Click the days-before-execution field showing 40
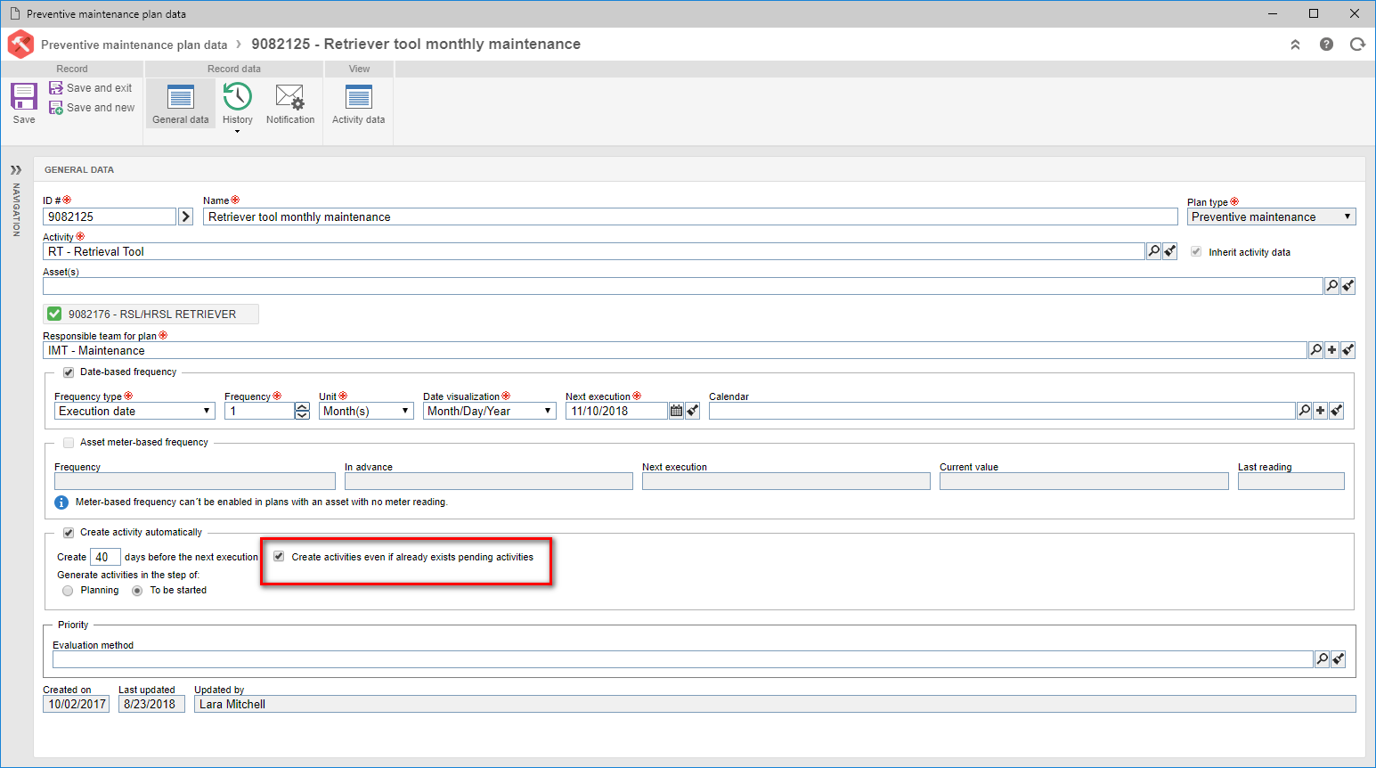1376x768 pixels. (105, 557)
